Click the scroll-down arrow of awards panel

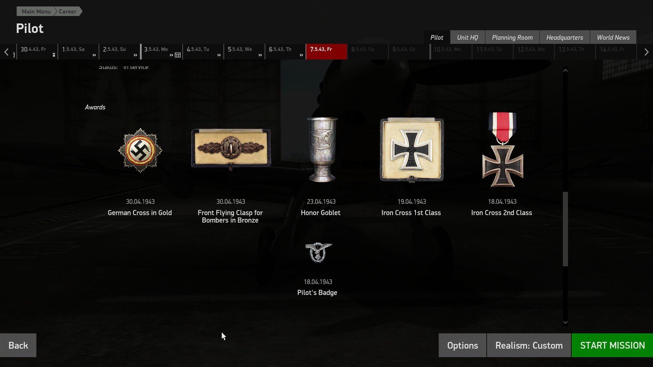point(565,322)
